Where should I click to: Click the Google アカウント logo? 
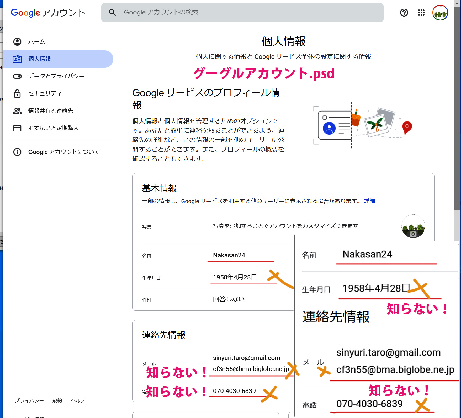pos(48,13)
